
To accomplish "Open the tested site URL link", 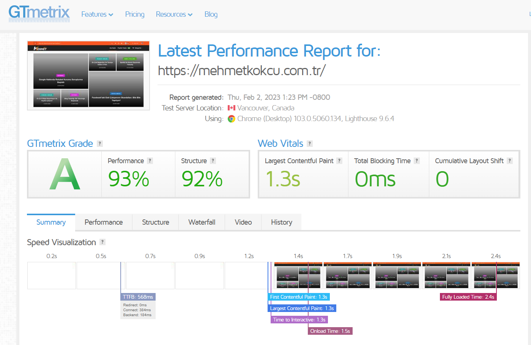I will pos(242,71).
